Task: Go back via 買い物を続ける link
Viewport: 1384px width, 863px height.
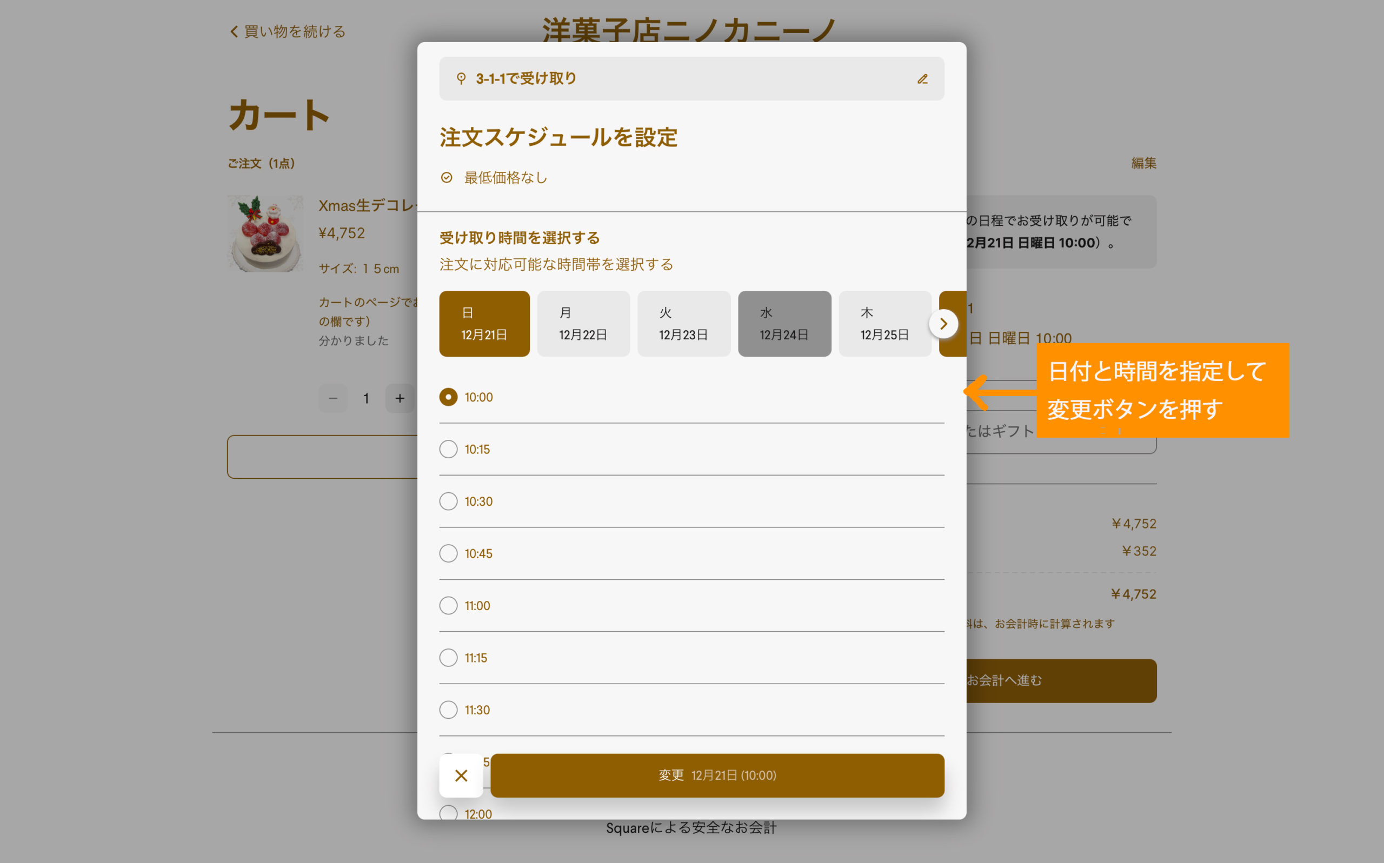Action: click(288, 31)
